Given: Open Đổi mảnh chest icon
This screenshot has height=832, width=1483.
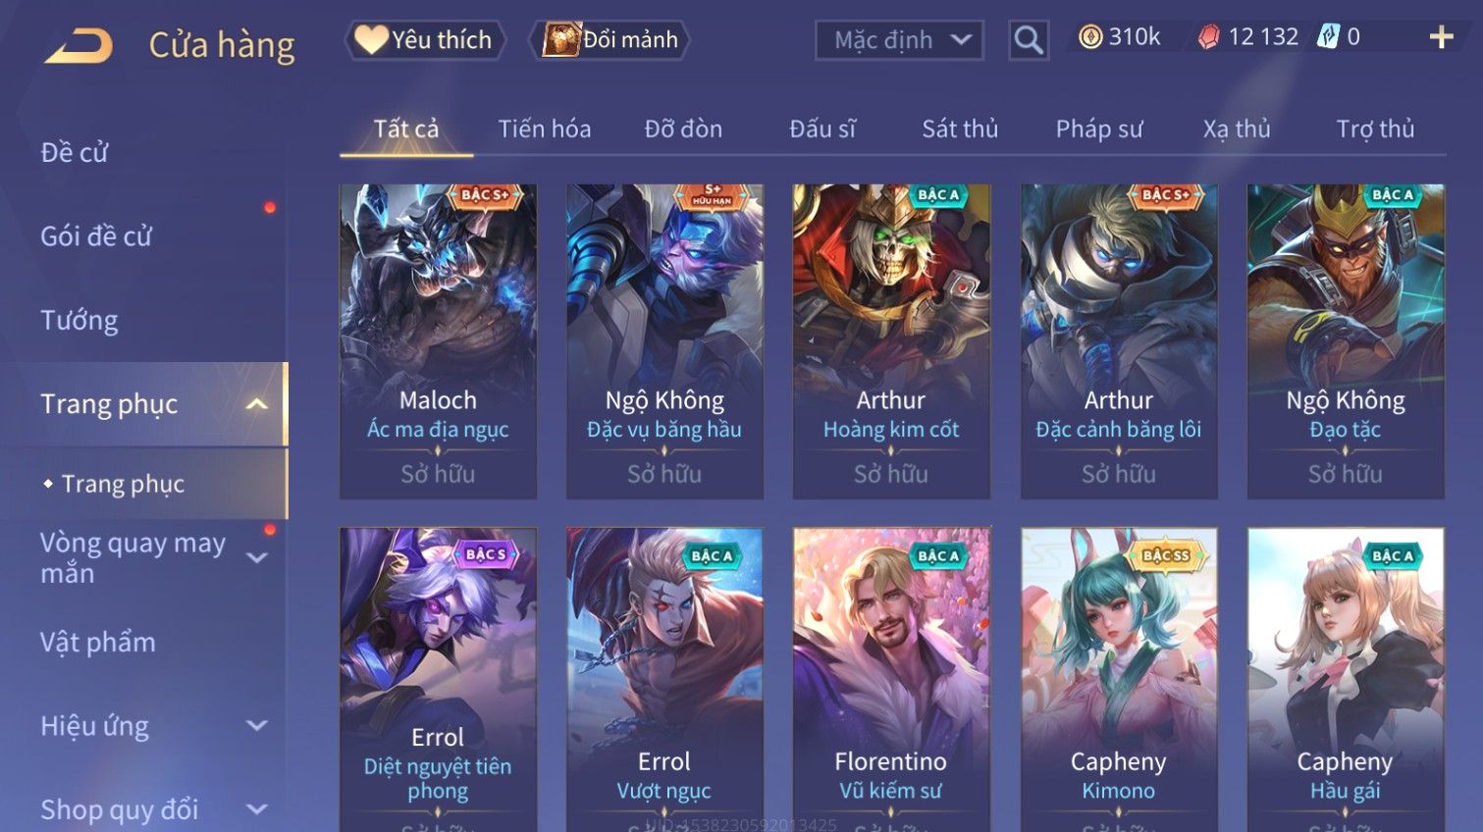Looking at the screenshot, I should tap(561, 39).
